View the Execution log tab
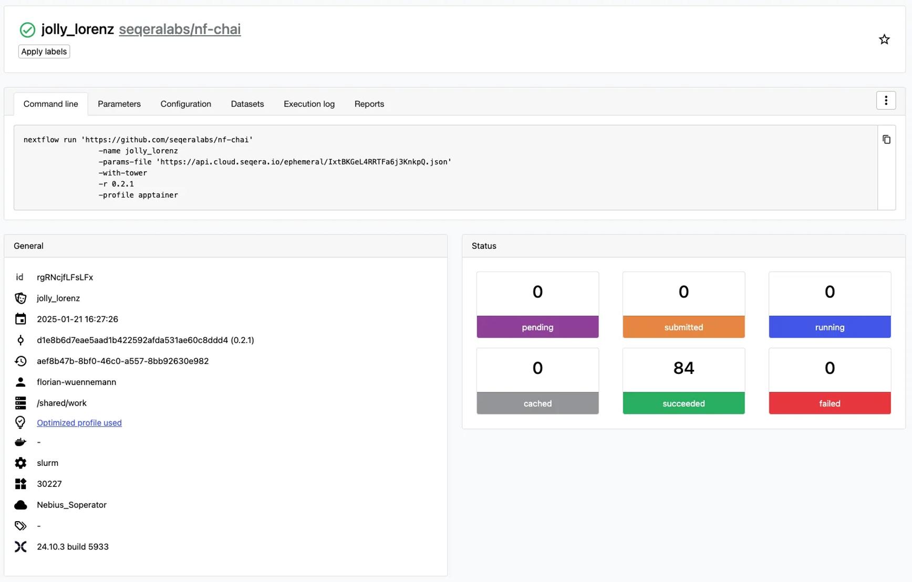This screenshot has width=912, height=582. tap(309, 104)
